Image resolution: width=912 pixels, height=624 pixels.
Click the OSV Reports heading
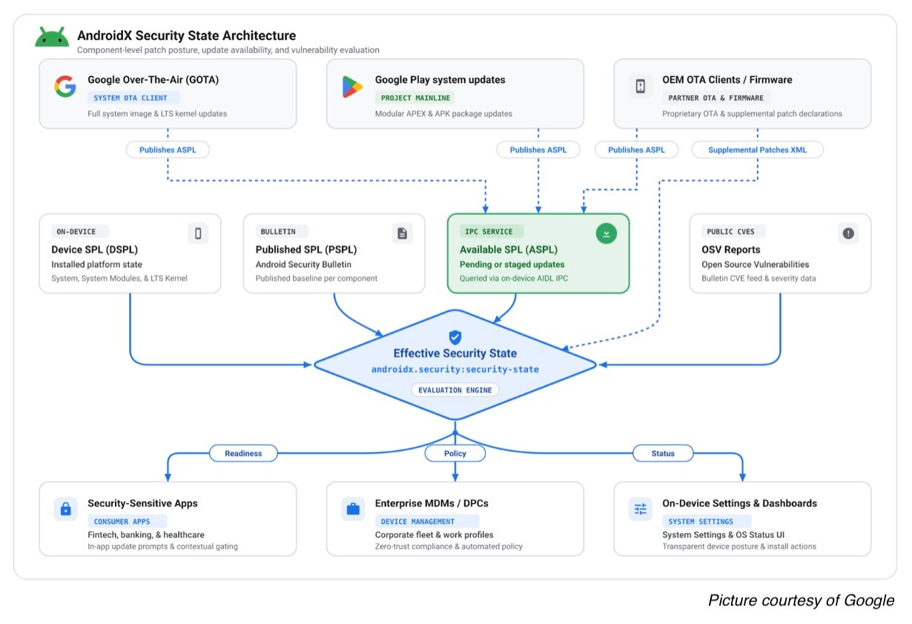pyautogui.click(x=731, y=250)
